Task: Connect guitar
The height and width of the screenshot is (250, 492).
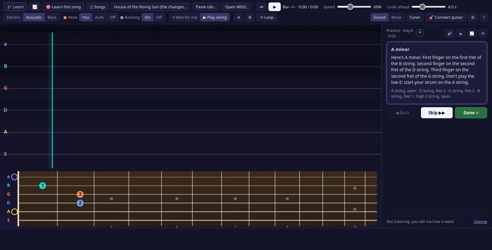Action: 446,18
